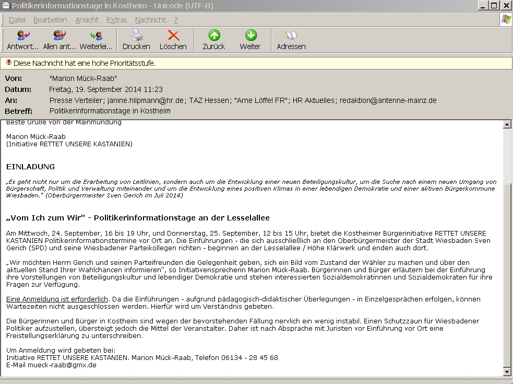
Task: Open the ? help menu
Action: 176,20
